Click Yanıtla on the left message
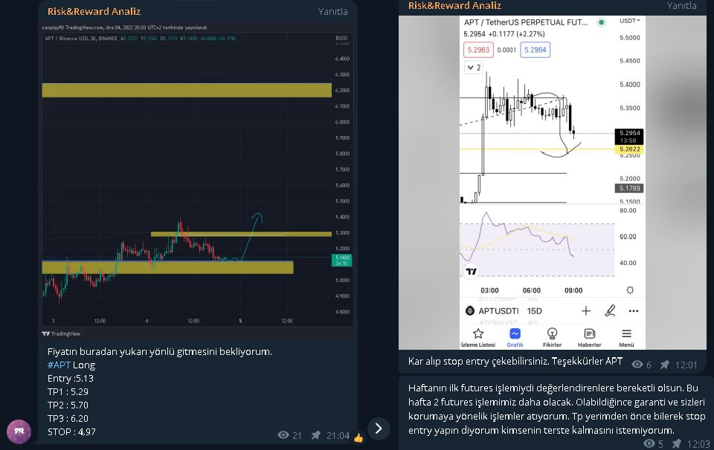The image size is (714, 450). (x=332, y=11)
